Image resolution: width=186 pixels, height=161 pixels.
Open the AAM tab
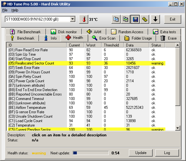(94, 32)
